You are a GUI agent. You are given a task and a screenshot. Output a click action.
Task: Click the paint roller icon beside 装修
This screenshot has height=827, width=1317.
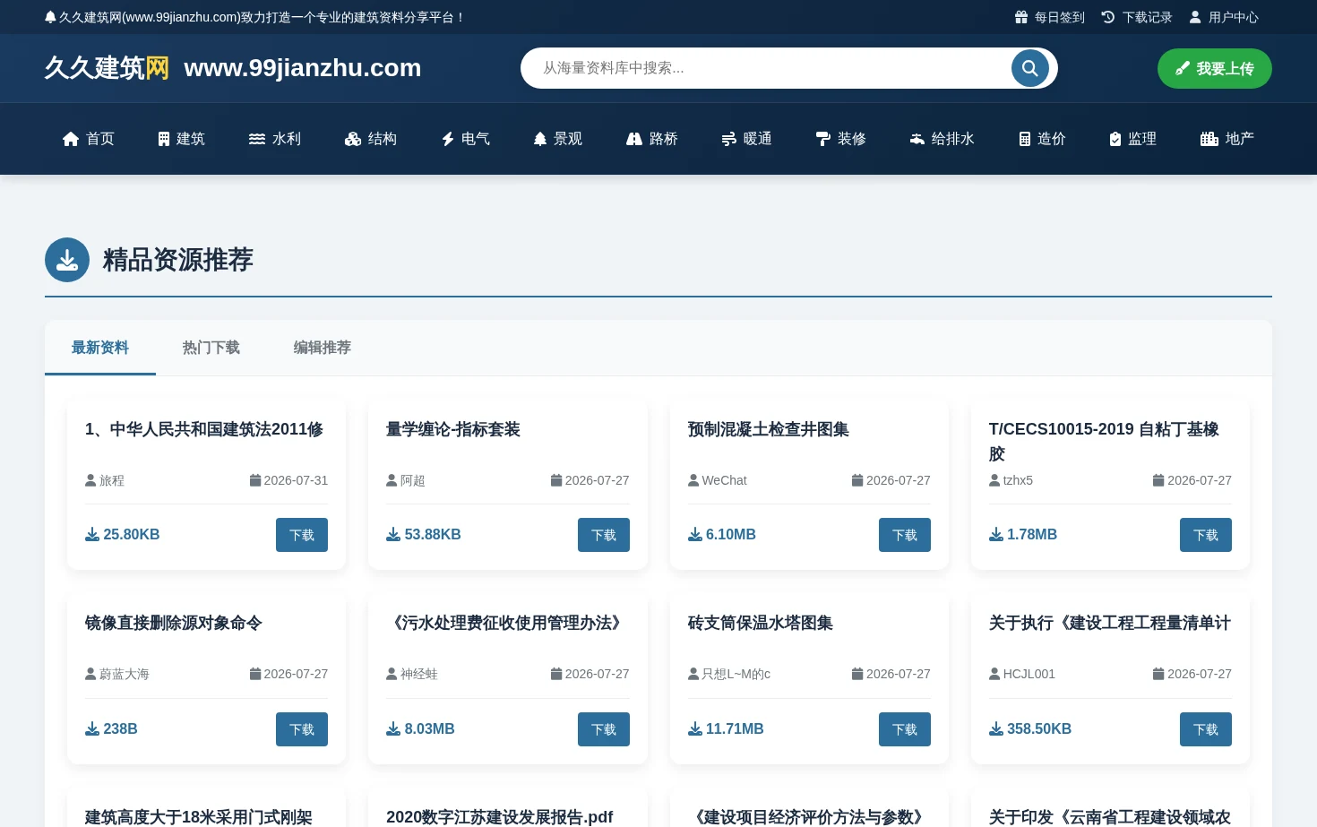823,139
